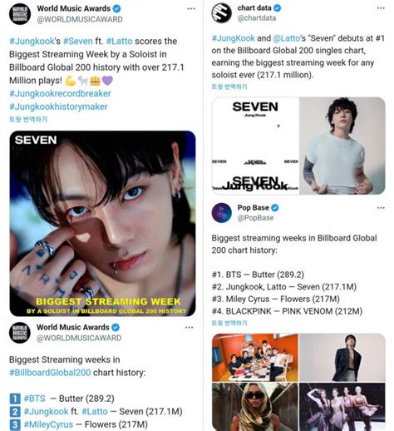Click verified badge next to chart data name
This screenshot has width=394, height=431.
[277, 8]
